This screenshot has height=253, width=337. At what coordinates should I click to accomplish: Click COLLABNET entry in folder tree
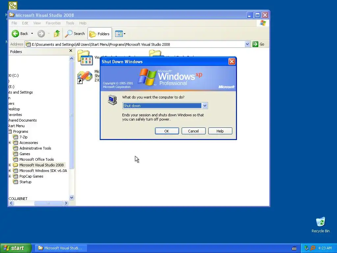18,199
